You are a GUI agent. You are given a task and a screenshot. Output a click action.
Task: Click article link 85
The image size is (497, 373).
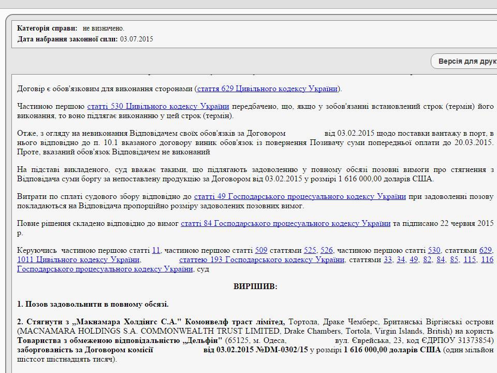pos(454,260)
